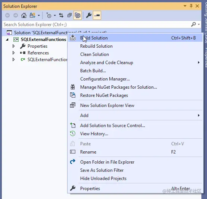
Task: Sync with Active Document
Action: pos(61,15)
